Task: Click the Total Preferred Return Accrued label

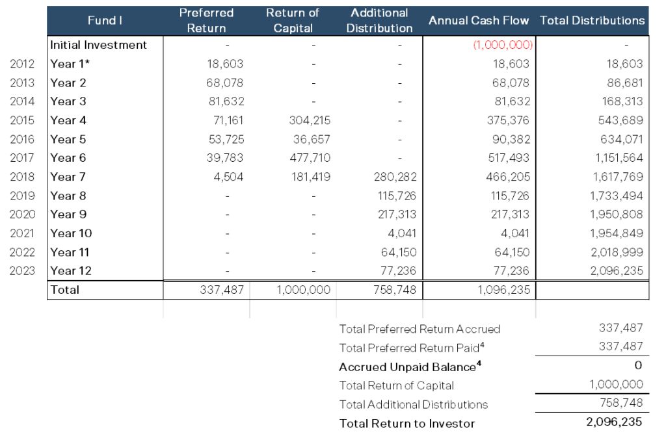Action: click(x=420, y=330)
